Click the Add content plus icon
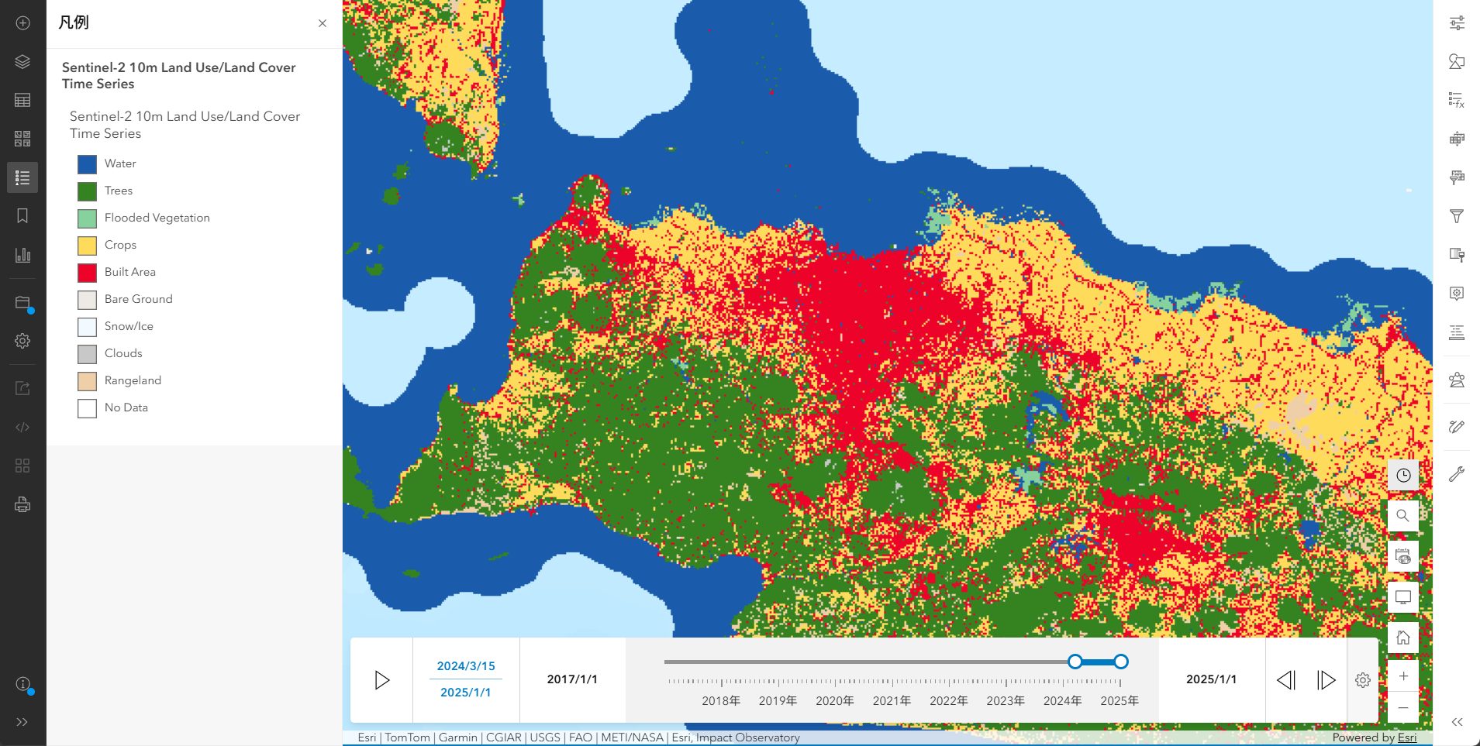The width and height of the screenshot is (1480, 746). click(22, 23)
